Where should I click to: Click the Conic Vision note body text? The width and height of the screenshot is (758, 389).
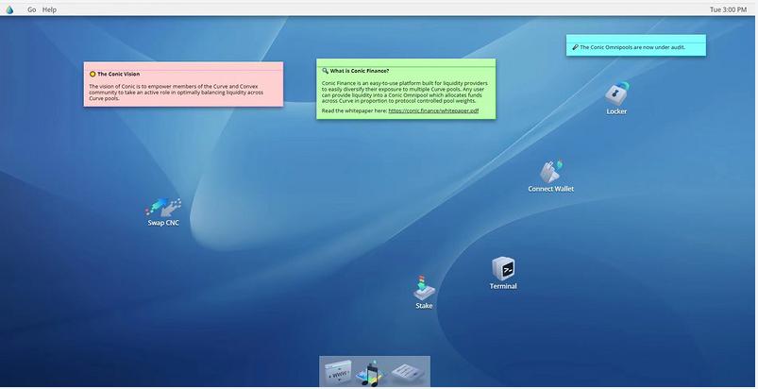coord(179,92)
